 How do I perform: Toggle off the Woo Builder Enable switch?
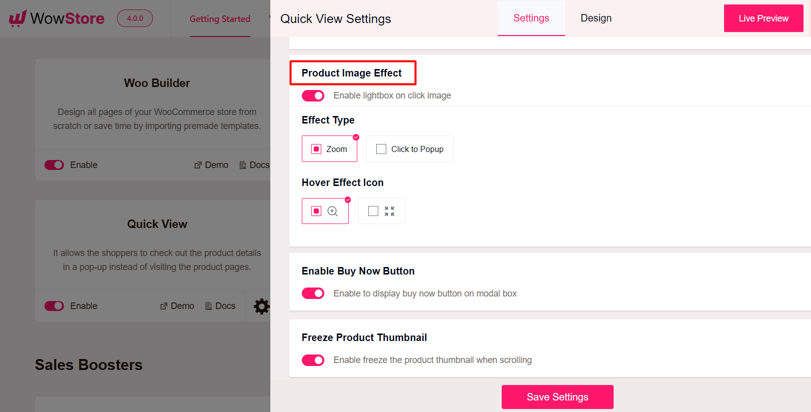click(54, 164)
